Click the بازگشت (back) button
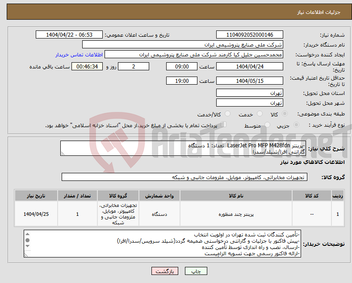The width and height of the screenshot is (352, 283). pos(165,271)
